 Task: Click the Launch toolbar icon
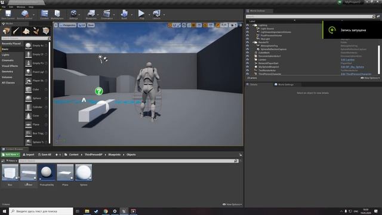pyautogui.click(x=156, y=14)
